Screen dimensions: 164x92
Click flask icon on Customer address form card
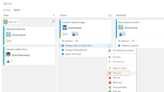pyautogui.click(x=8, y=61)
